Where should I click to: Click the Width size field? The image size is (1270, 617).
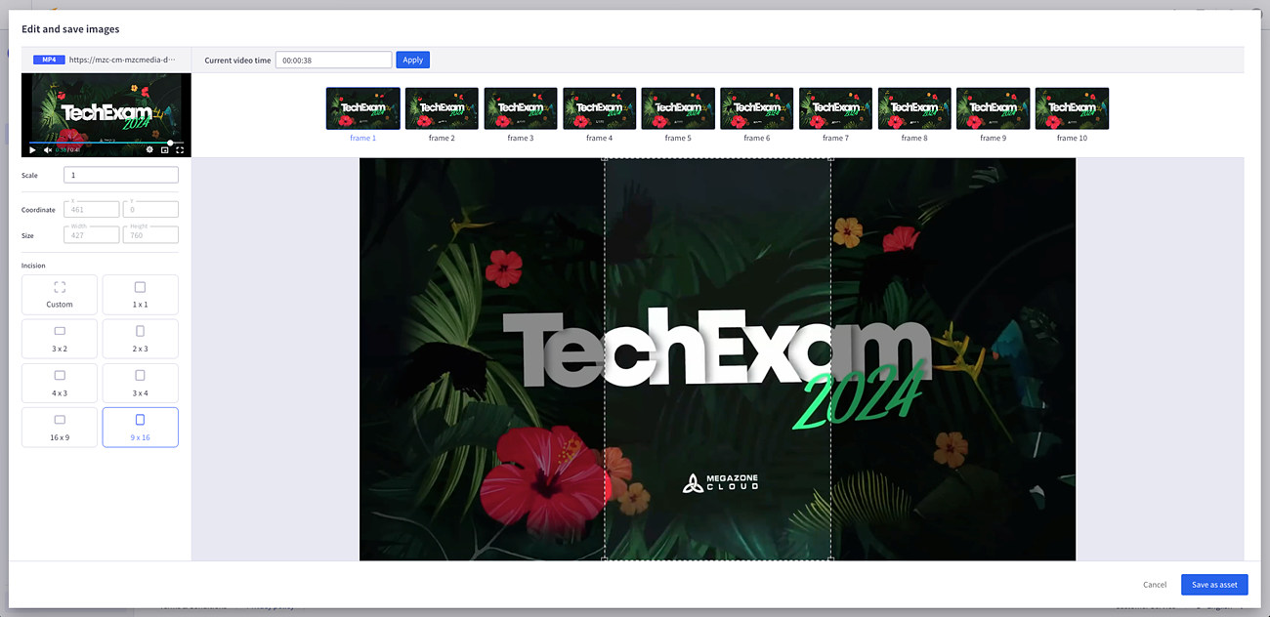(92, 234)
